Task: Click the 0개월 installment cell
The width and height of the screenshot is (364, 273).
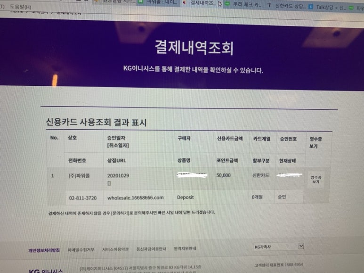Action: pyautogui.click(x=257, y=197)
